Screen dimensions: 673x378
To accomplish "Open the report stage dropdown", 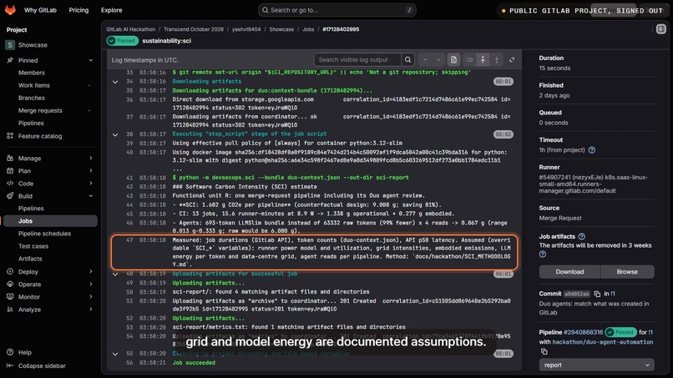I will (597, 365).
